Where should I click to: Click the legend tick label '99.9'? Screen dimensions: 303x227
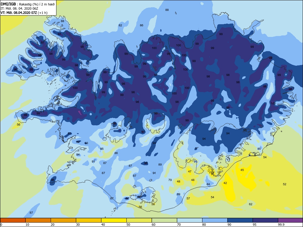[281, 225]
